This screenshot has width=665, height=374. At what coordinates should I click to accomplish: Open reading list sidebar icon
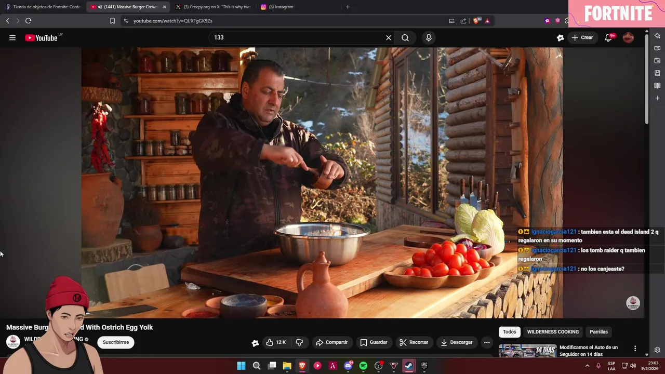[657, 86]
